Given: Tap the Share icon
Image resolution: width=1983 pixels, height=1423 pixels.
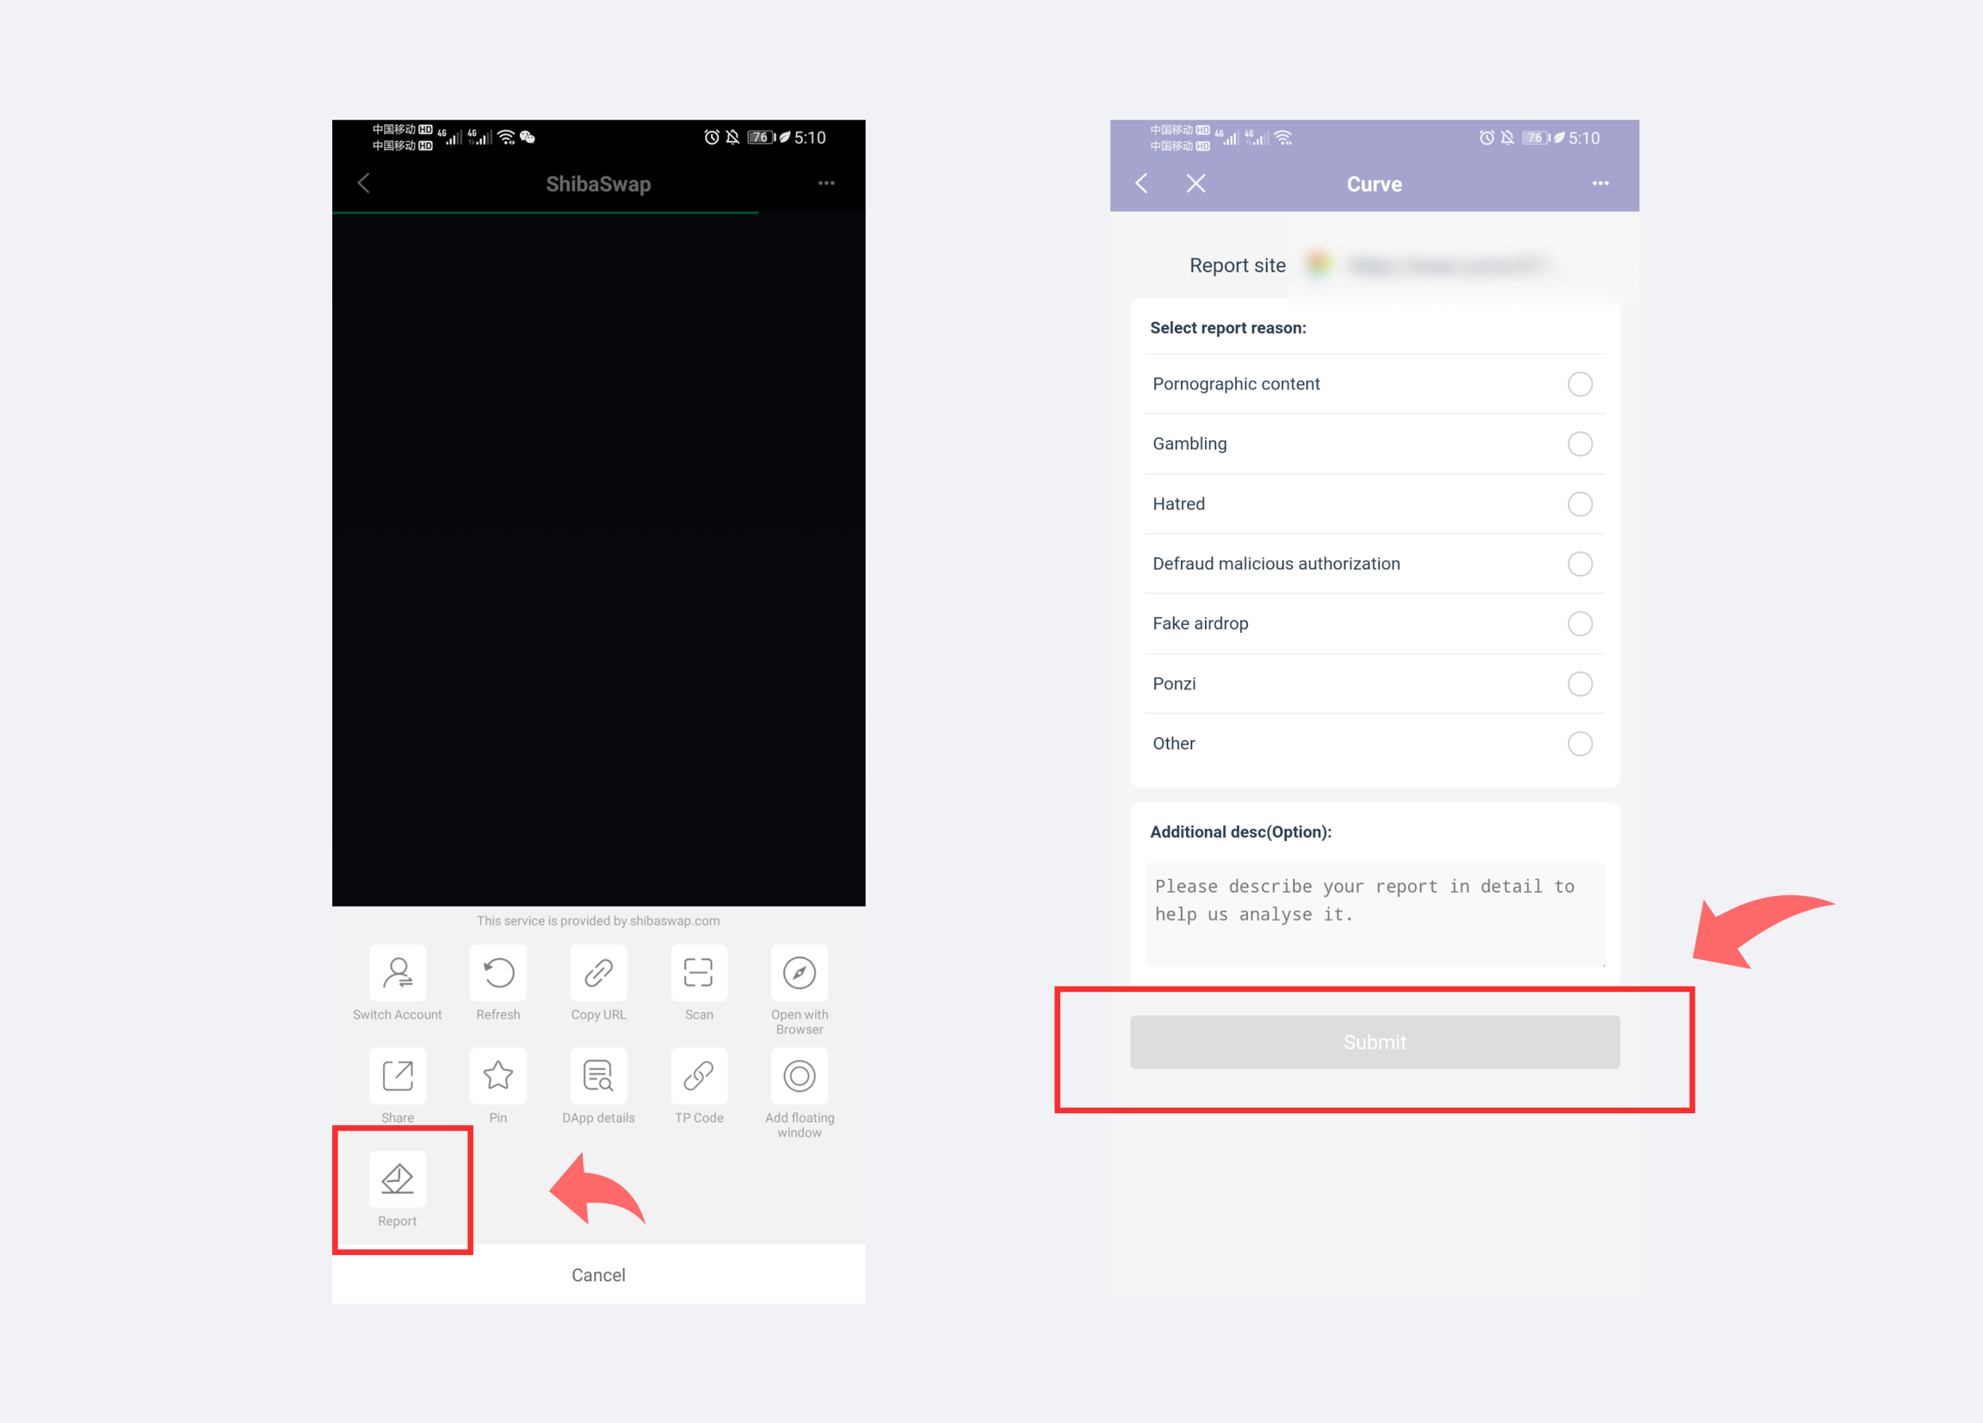Looking at the screenshot, I should [397, 1076].
